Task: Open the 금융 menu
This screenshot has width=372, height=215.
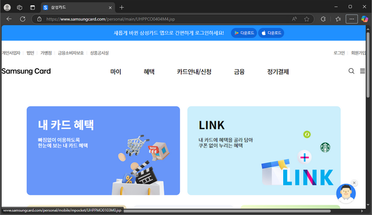Action: click(239, 71)
